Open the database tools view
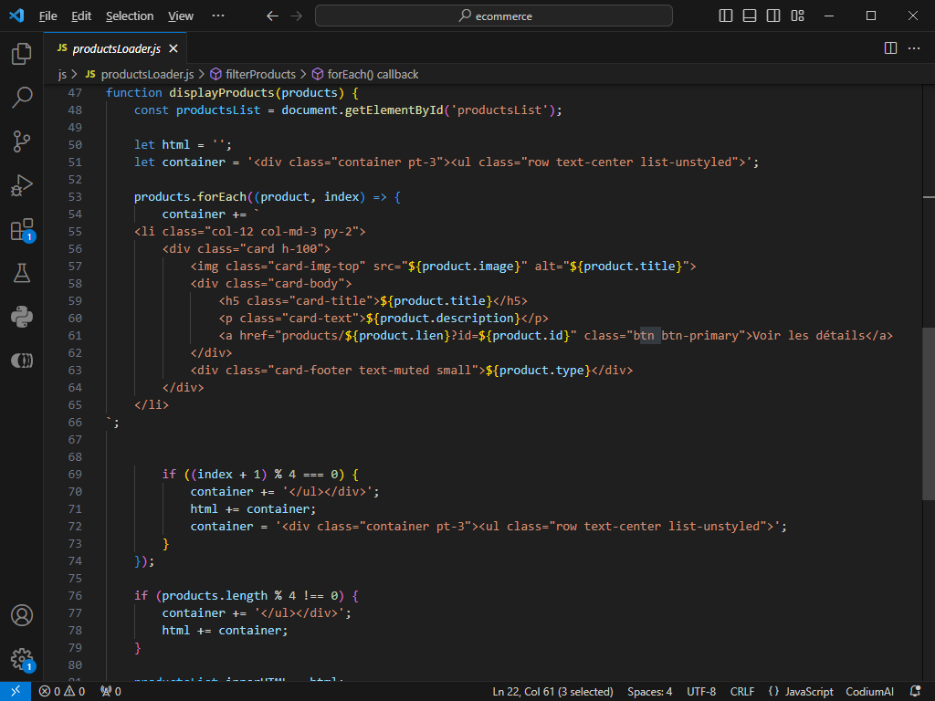This screenshot has height=701, width=935. 22,360
